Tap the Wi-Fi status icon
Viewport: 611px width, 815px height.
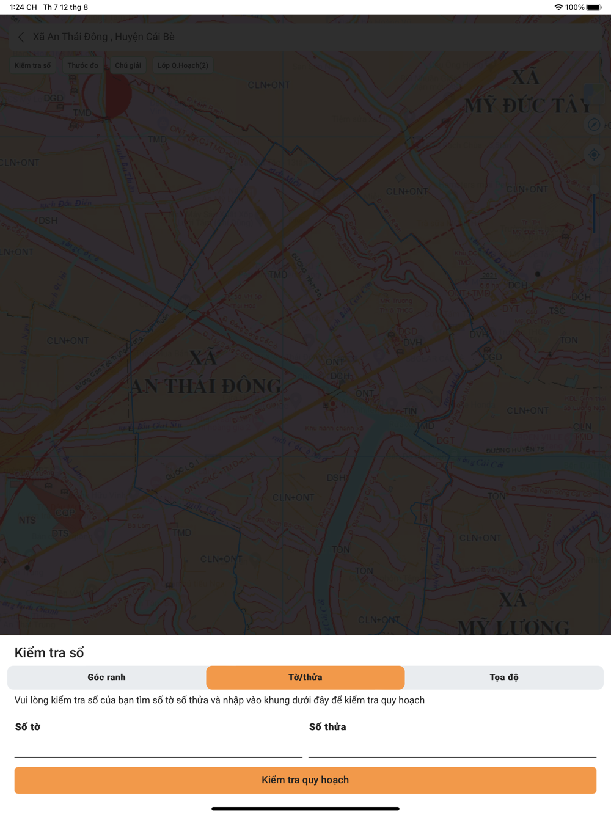coord(558,7)
